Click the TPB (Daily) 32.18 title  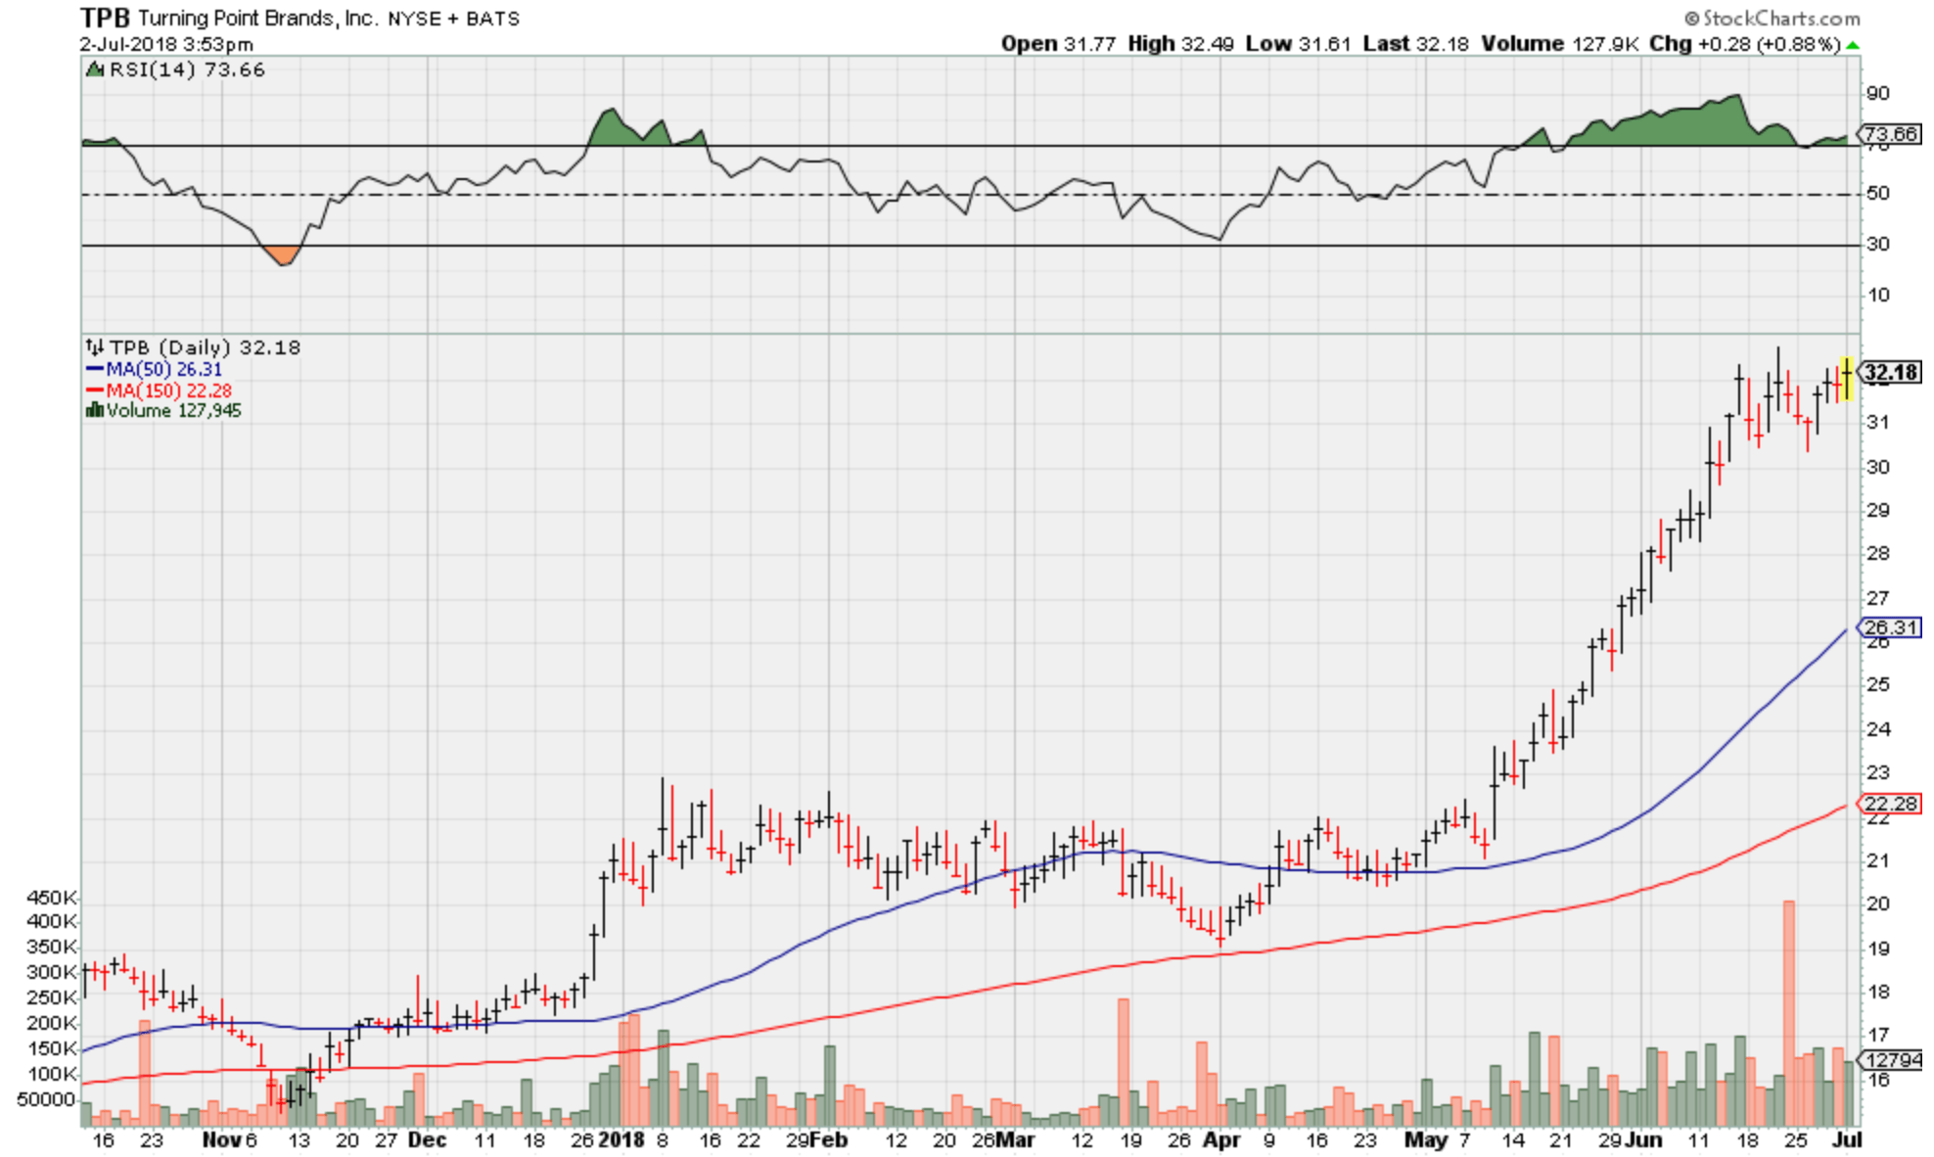tap(206, 346)
